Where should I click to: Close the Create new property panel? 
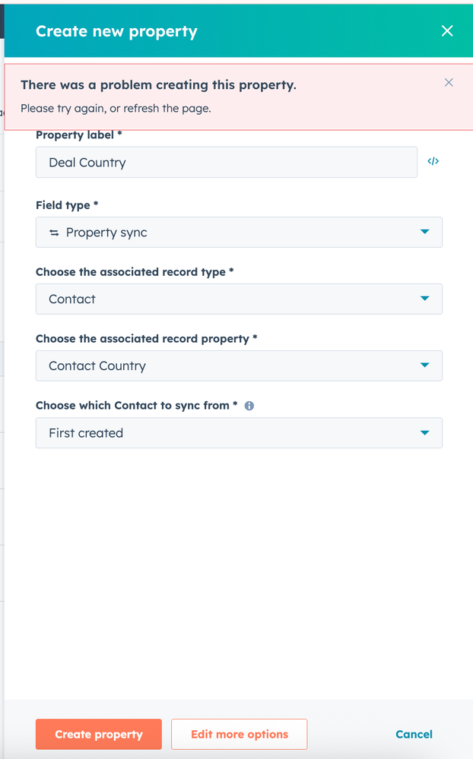(447, 31)
